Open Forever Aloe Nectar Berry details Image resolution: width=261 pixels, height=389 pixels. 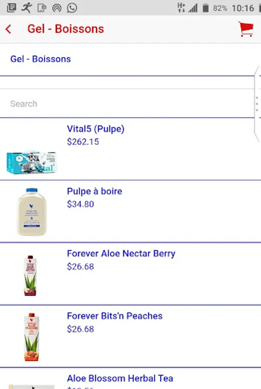pos(121,253)
